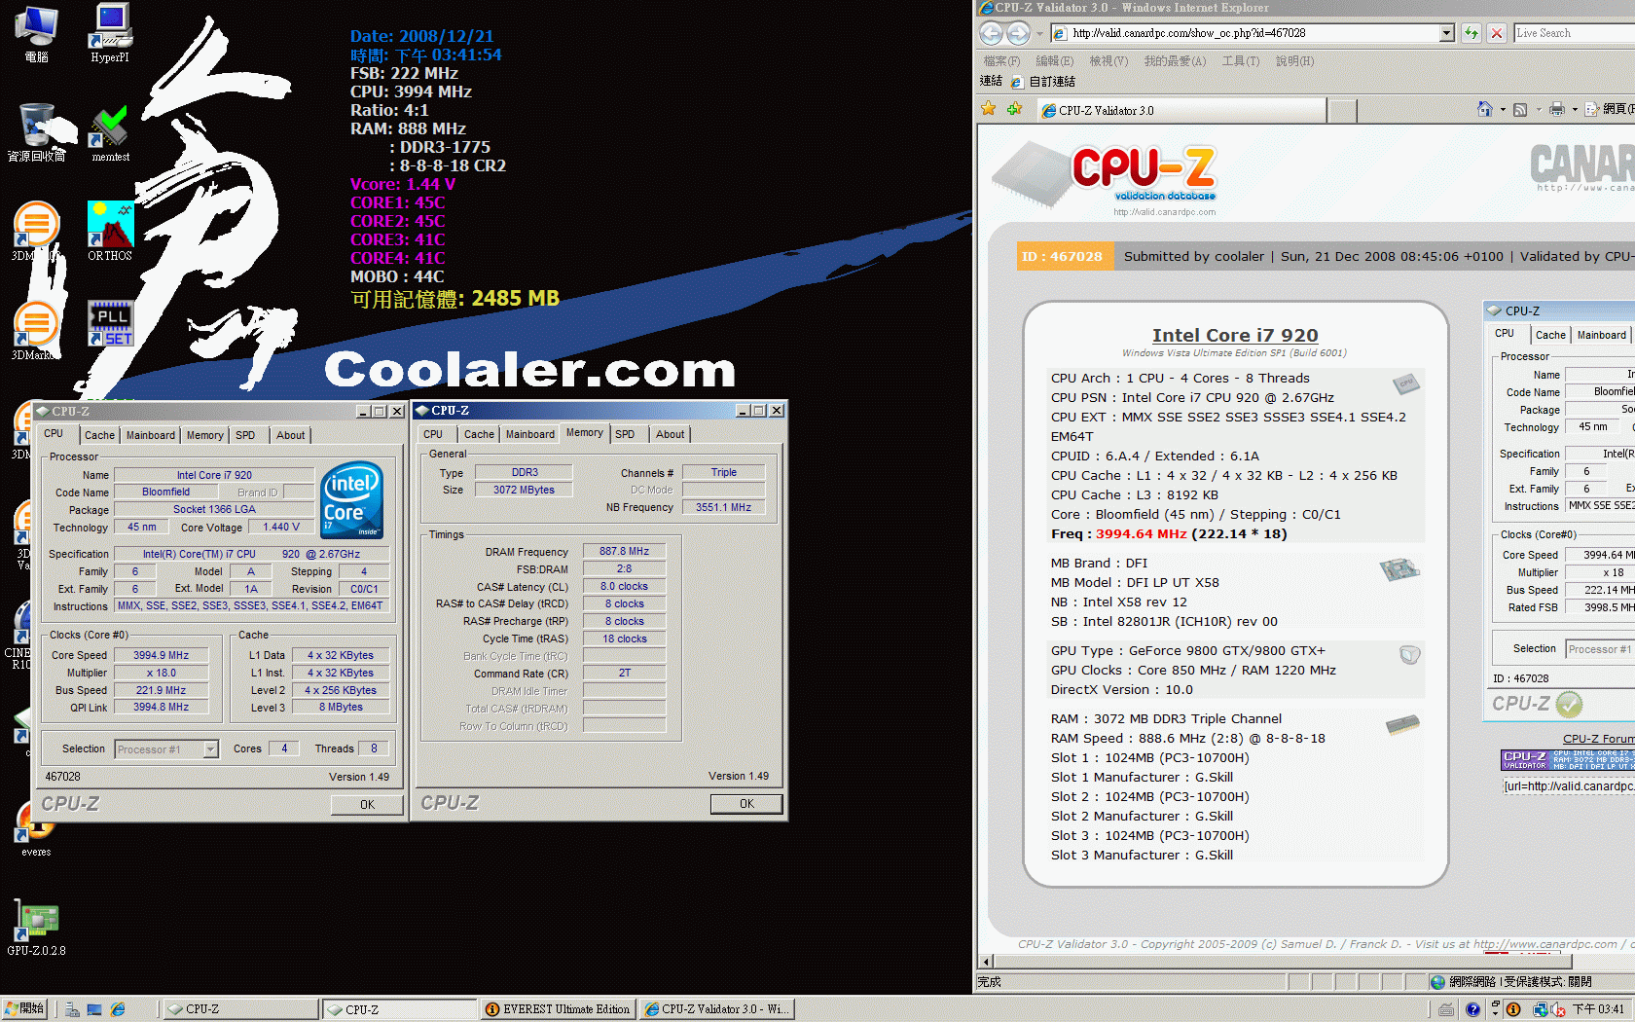Click the IE back navigation button
1635x1022 pixels.
tap(991, 33)
